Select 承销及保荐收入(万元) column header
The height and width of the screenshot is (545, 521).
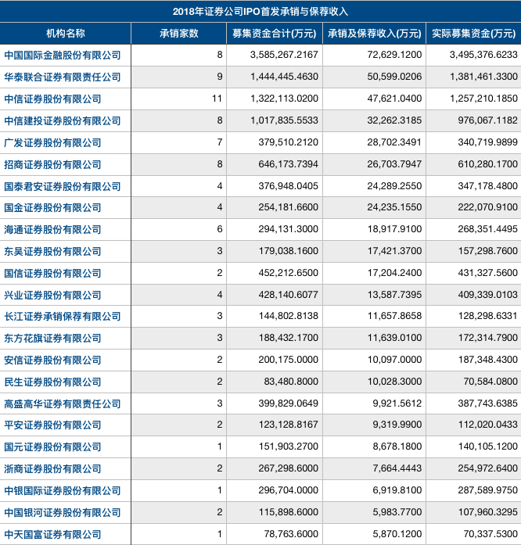[x=375, y=34]
